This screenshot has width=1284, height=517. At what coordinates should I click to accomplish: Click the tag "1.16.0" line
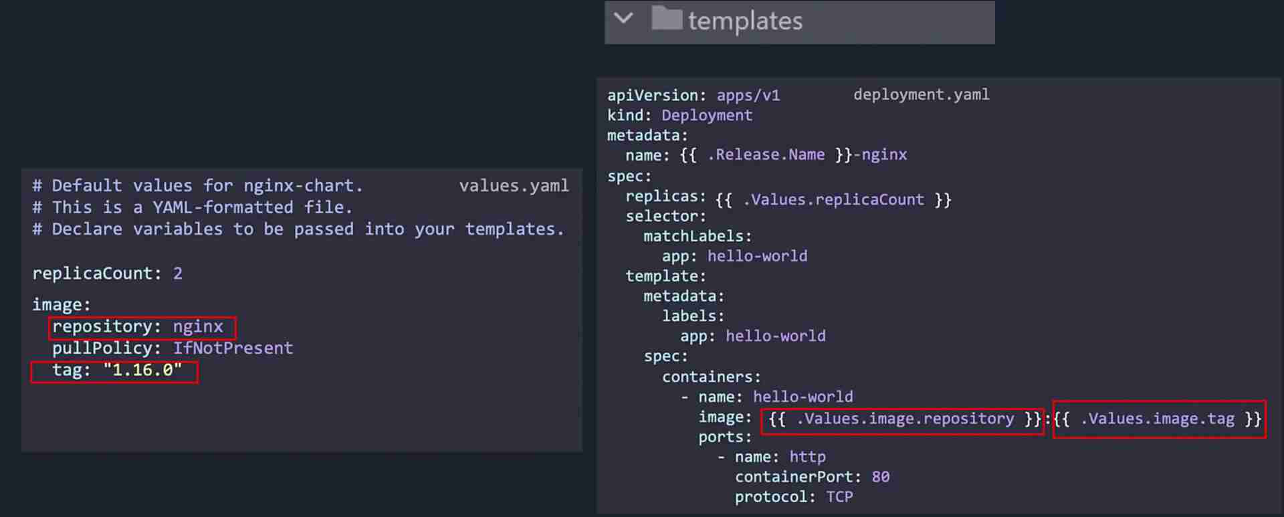click(117, 370)
